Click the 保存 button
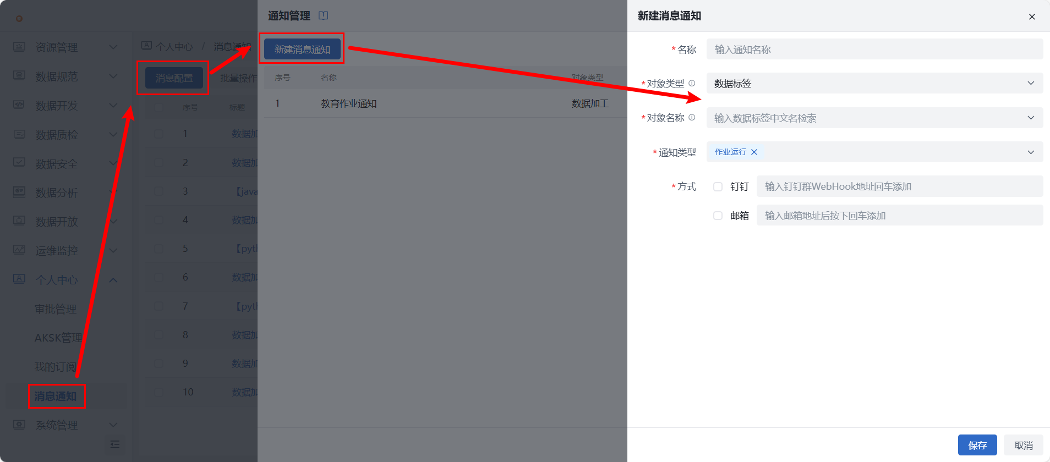This screenshot has height=462, width=1050. click(977, 445)
